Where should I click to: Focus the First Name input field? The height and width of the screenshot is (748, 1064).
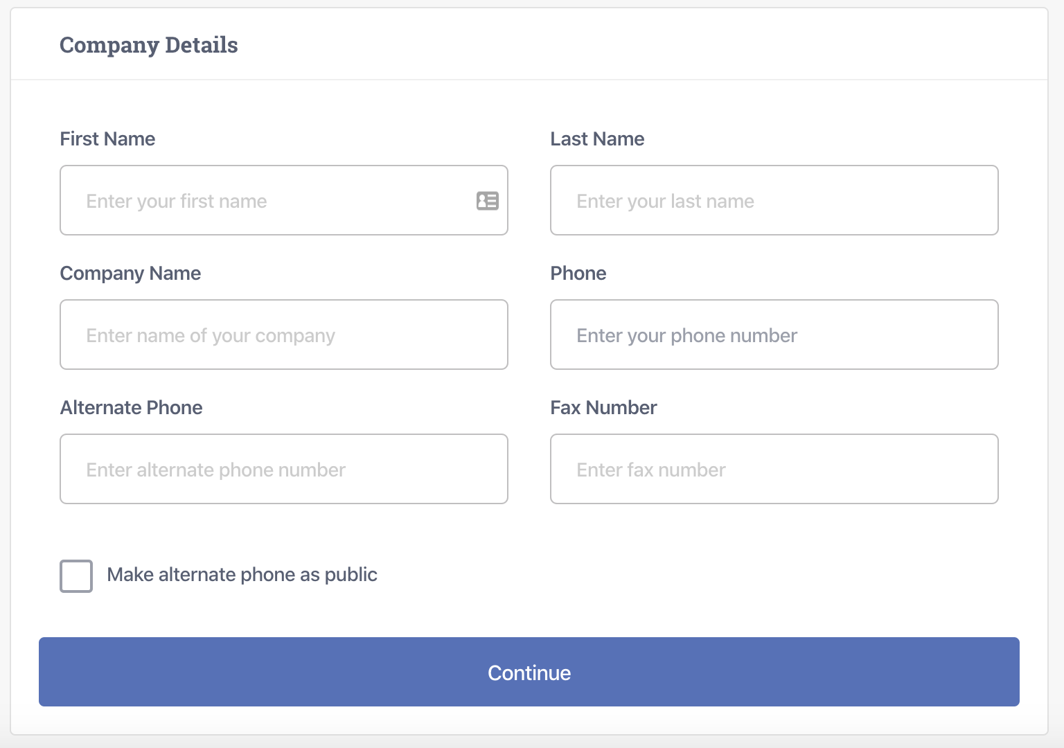(x=270, y=201)
